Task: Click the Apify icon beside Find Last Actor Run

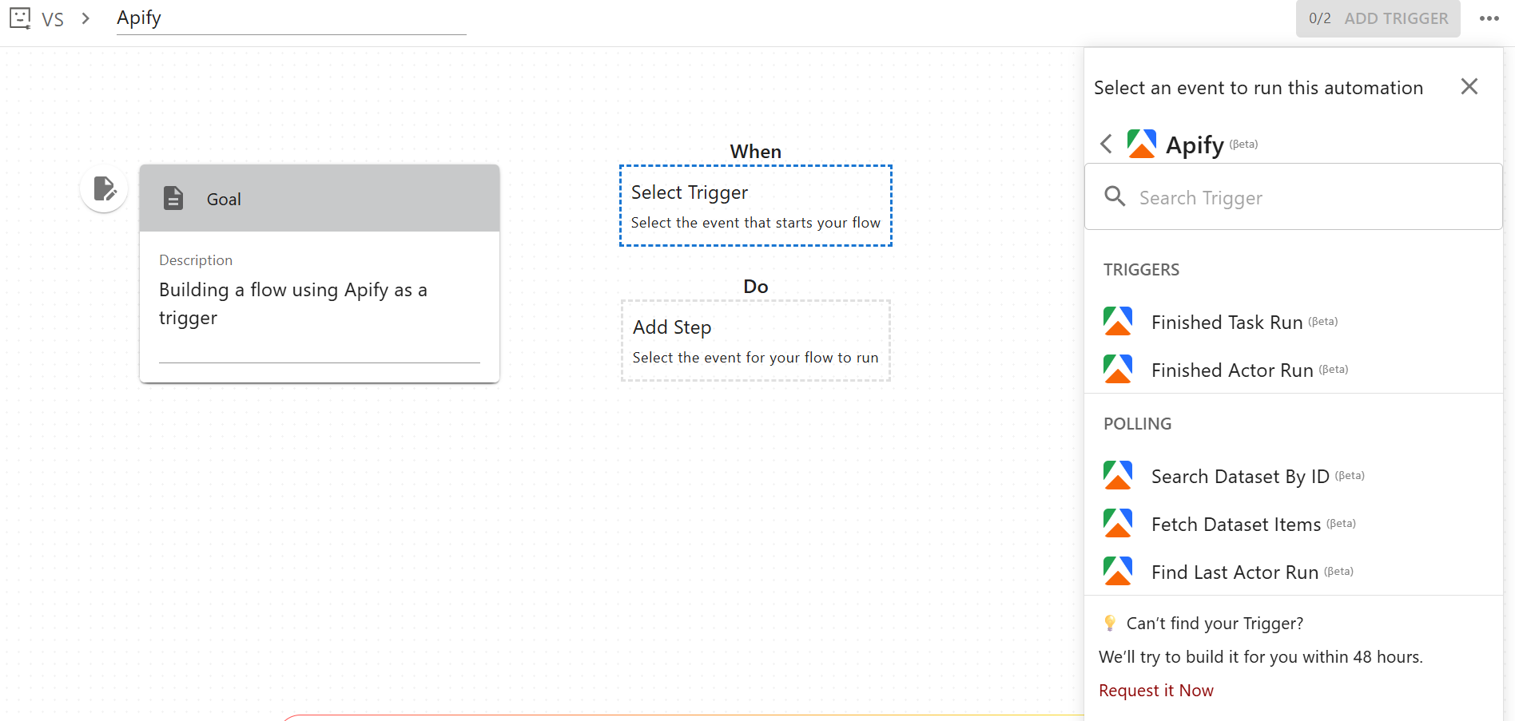Action: point(1117,571)
